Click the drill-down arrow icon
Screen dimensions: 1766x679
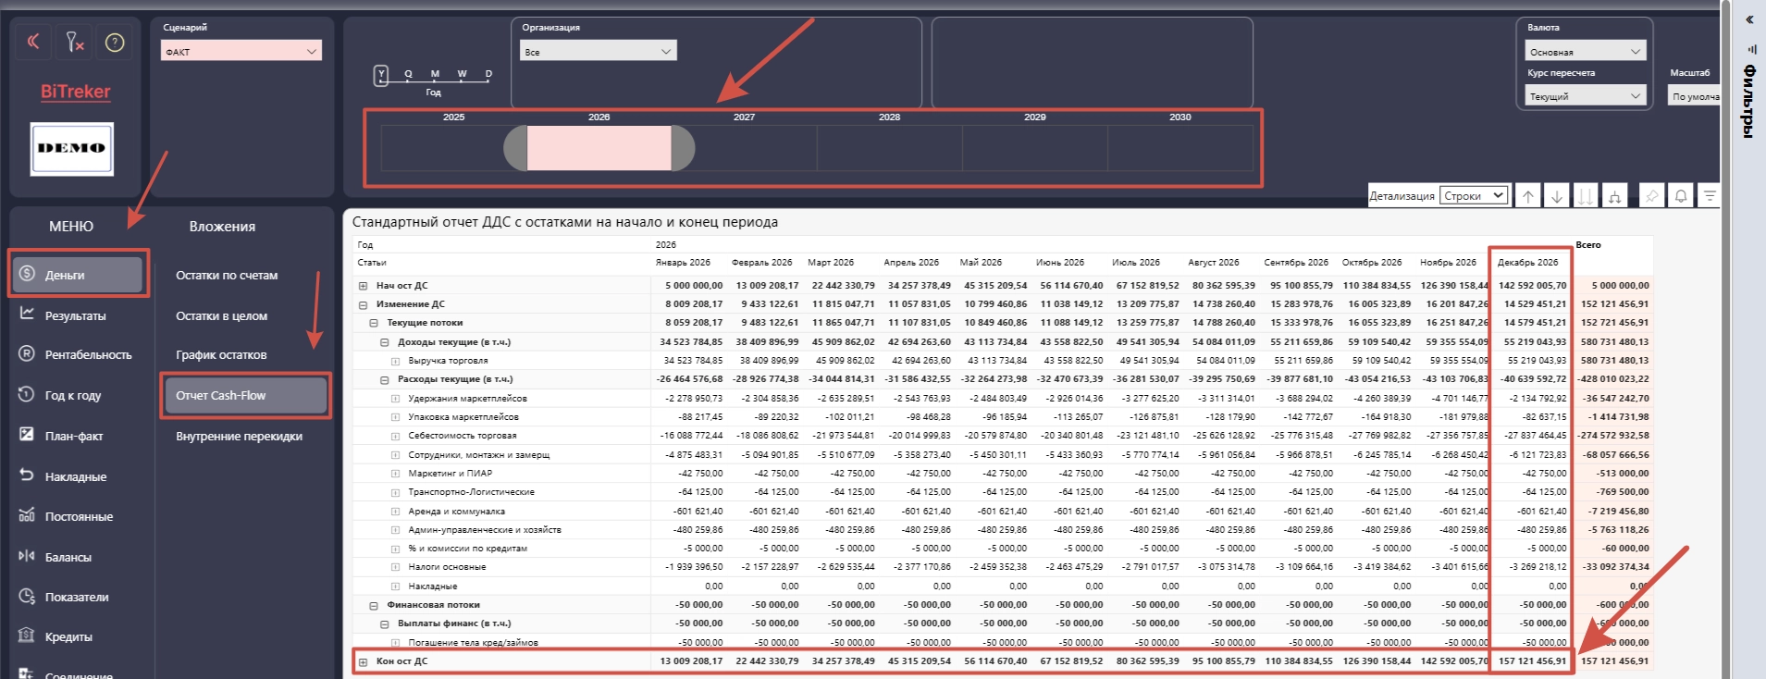point(1557,195)
